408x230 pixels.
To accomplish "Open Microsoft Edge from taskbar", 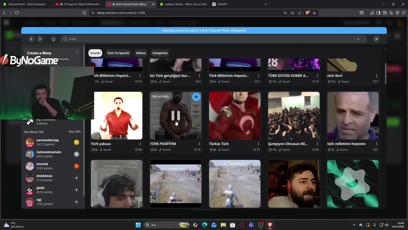I will click(205, 225).
